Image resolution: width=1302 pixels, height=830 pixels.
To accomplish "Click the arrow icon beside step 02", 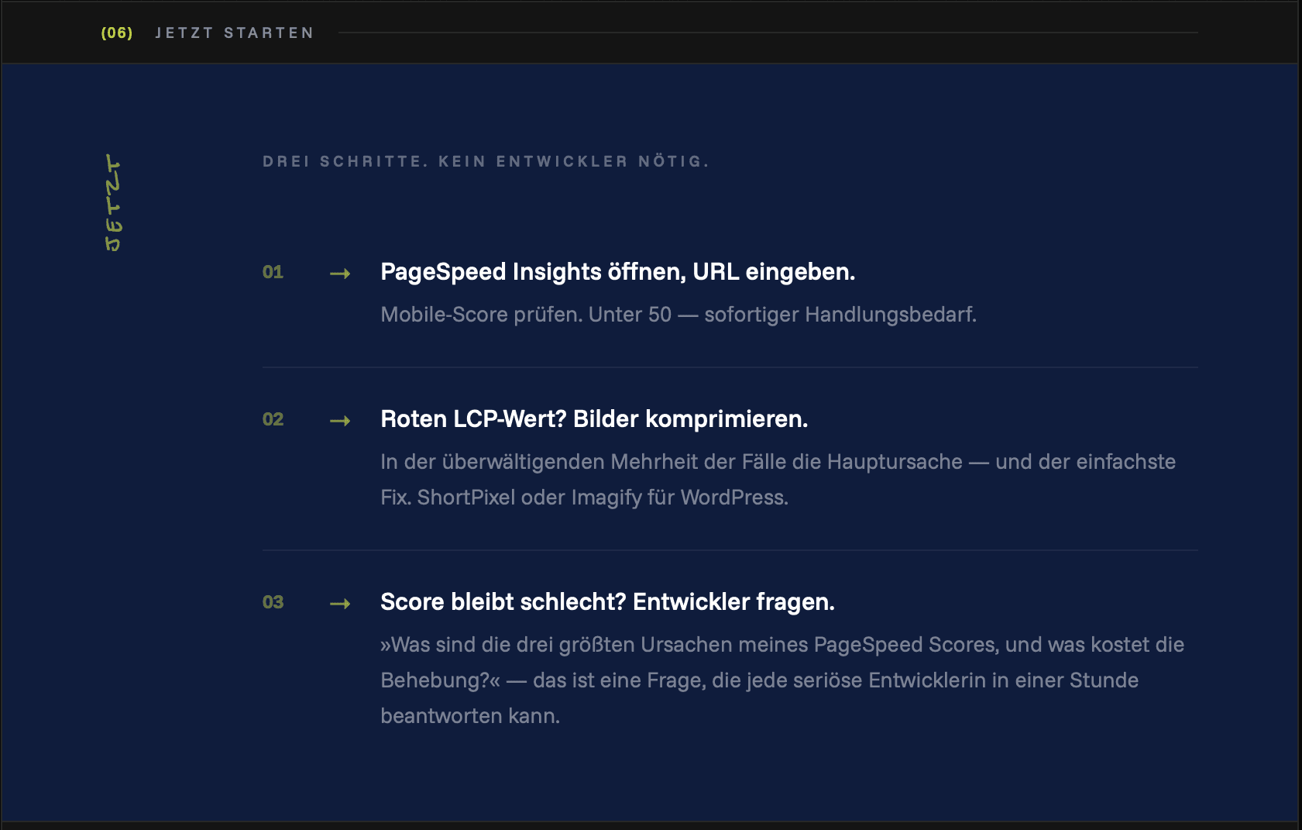I will [x=340, y=421].
